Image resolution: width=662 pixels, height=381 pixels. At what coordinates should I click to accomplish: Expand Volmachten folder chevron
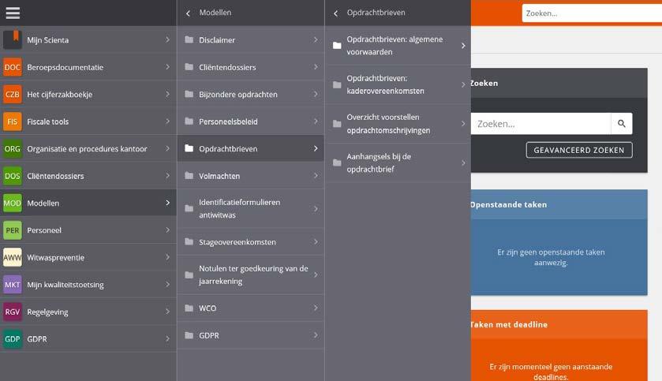click(x=316, y=176)
